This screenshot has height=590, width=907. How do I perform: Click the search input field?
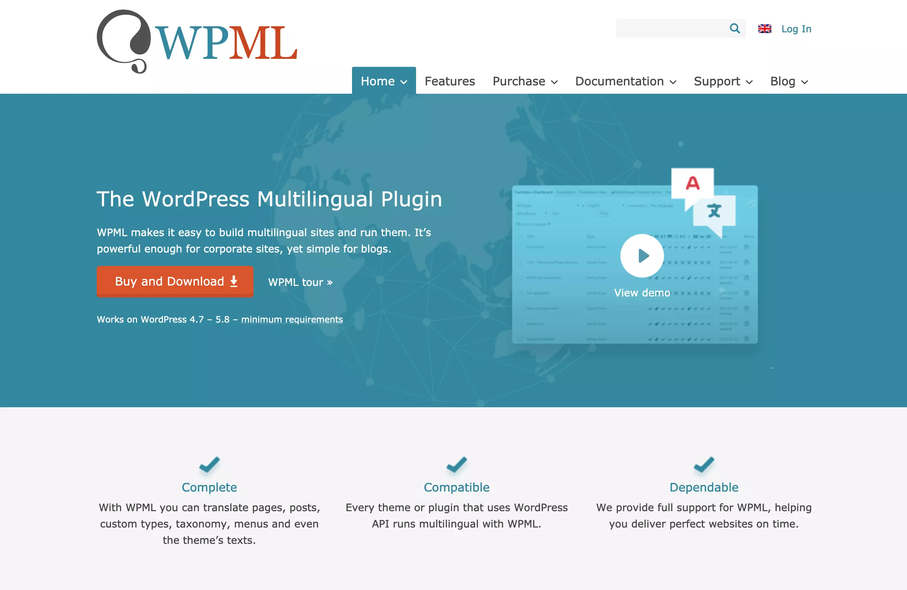669,28
